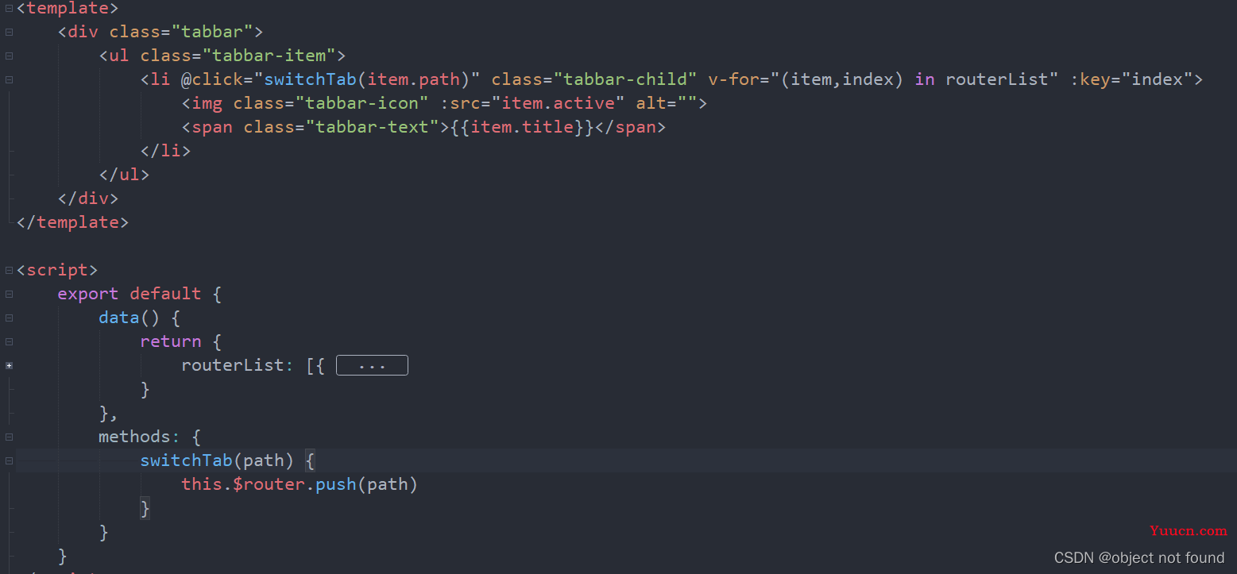
Task: Click the closing </span> tag
Action: 630,127
